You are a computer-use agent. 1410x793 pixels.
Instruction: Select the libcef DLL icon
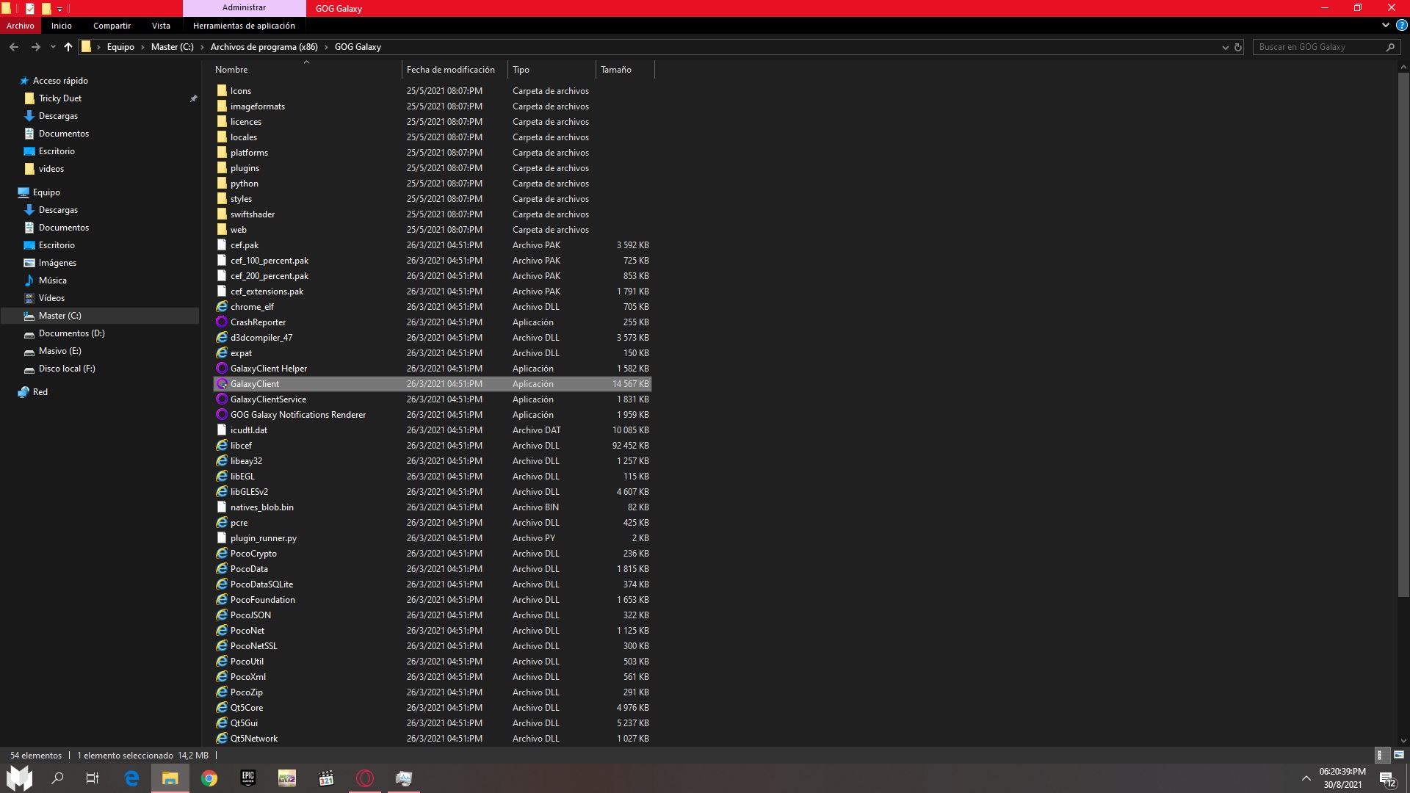click(222, 446)
